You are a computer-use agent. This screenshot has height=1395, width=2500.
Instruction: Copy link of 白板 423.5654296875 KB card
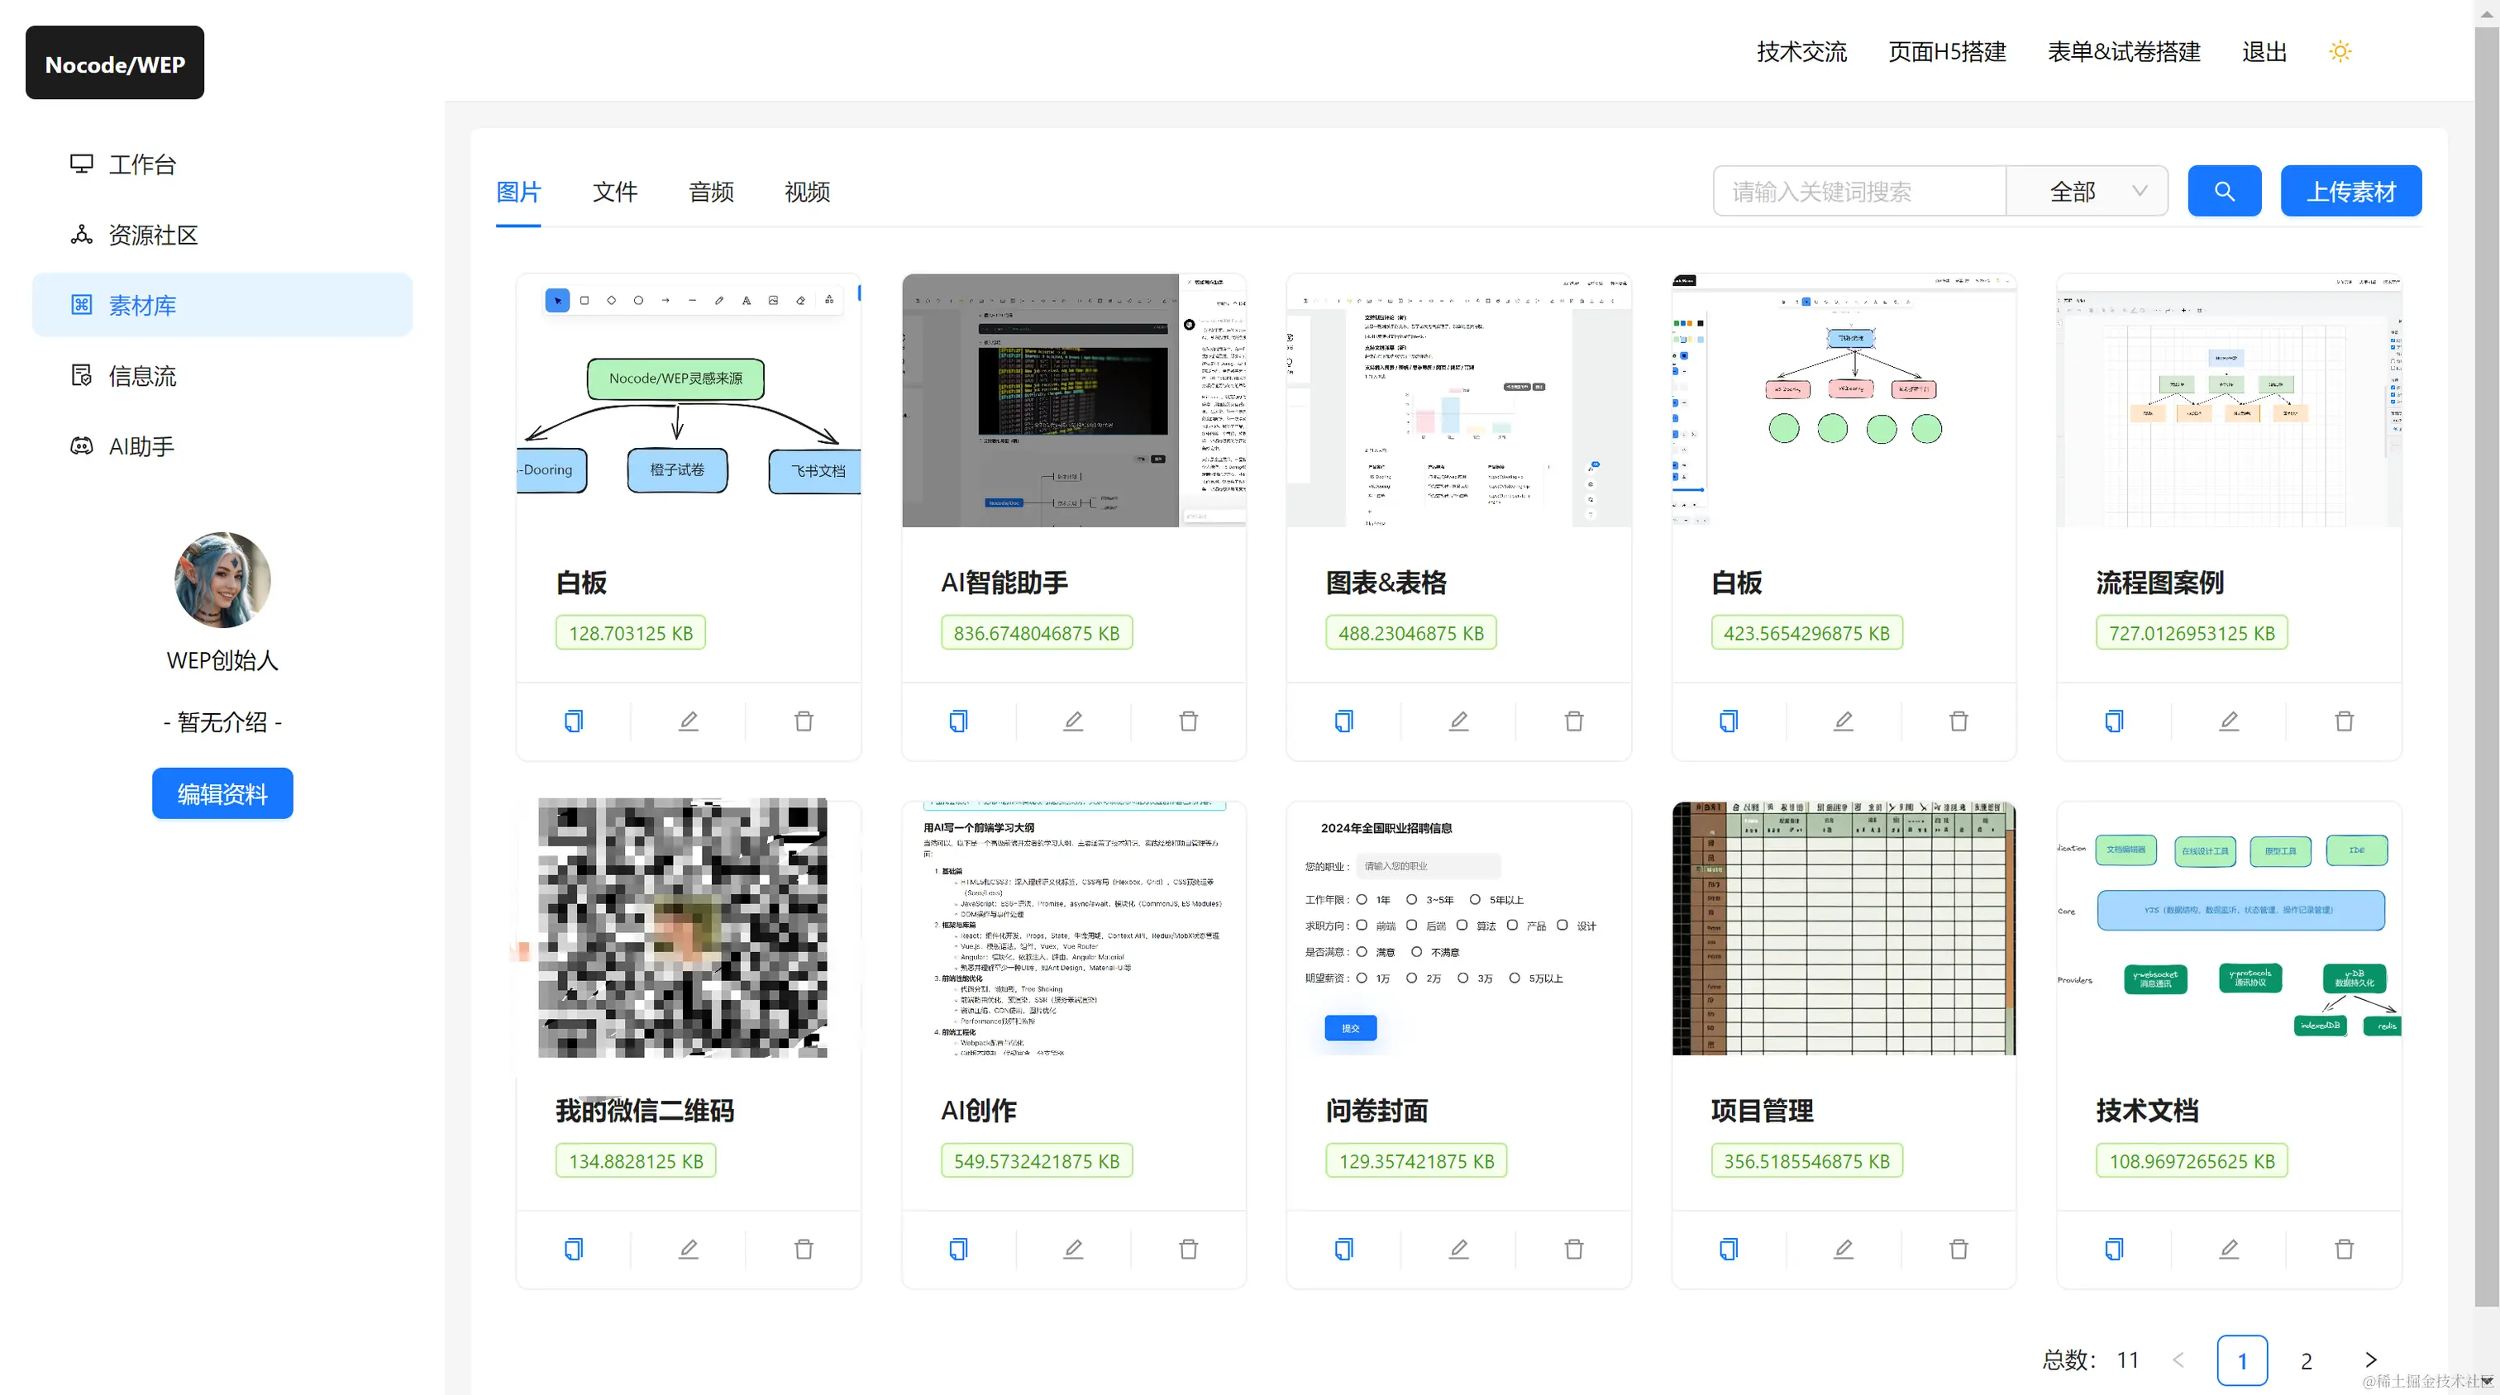pos(1729,721)
